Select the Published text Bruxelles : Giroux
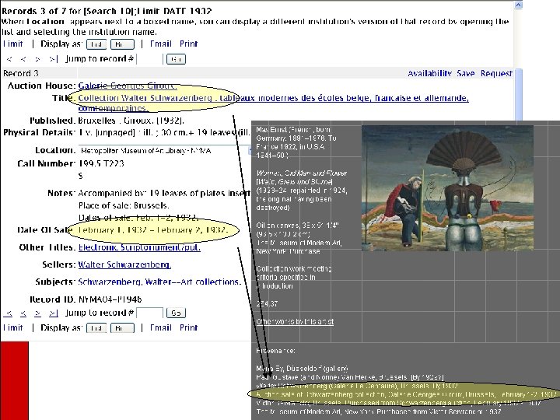The height and width of the screenshot is (420, 560). tap(131, 121)
